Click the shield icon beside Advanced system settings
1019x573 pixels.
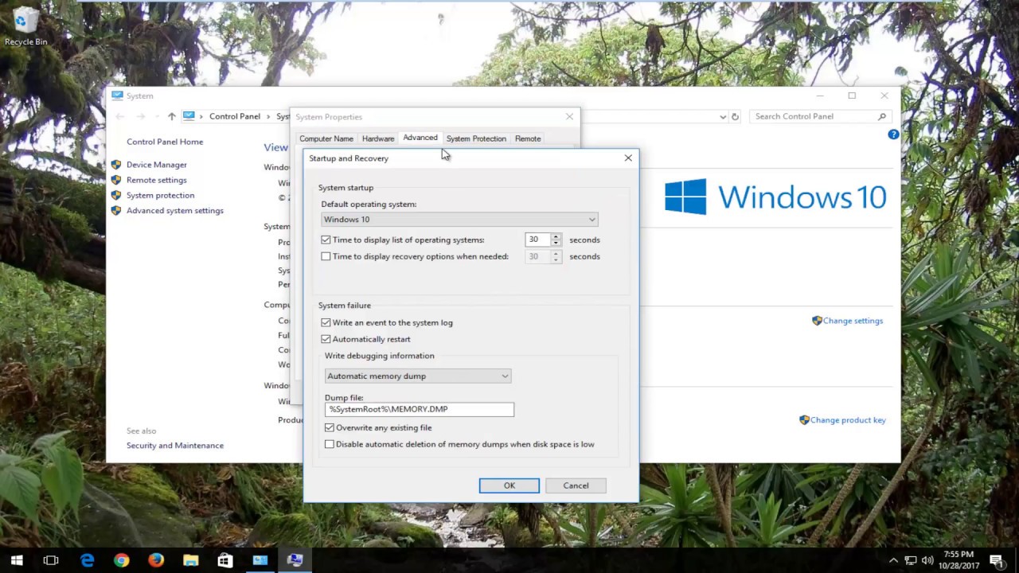point(116,211)
